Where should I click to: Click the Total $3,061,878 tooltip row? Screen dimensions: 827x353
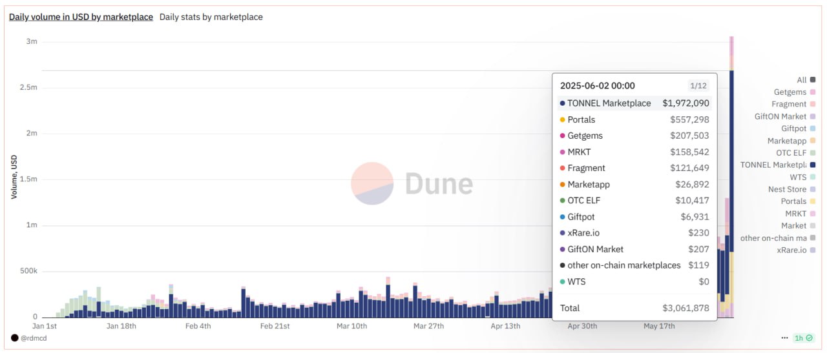pos(634,308)
